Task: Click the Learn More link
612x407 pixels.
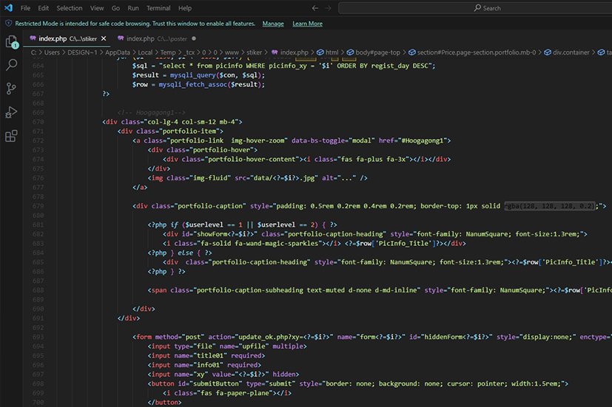Action: pos(307,24)
